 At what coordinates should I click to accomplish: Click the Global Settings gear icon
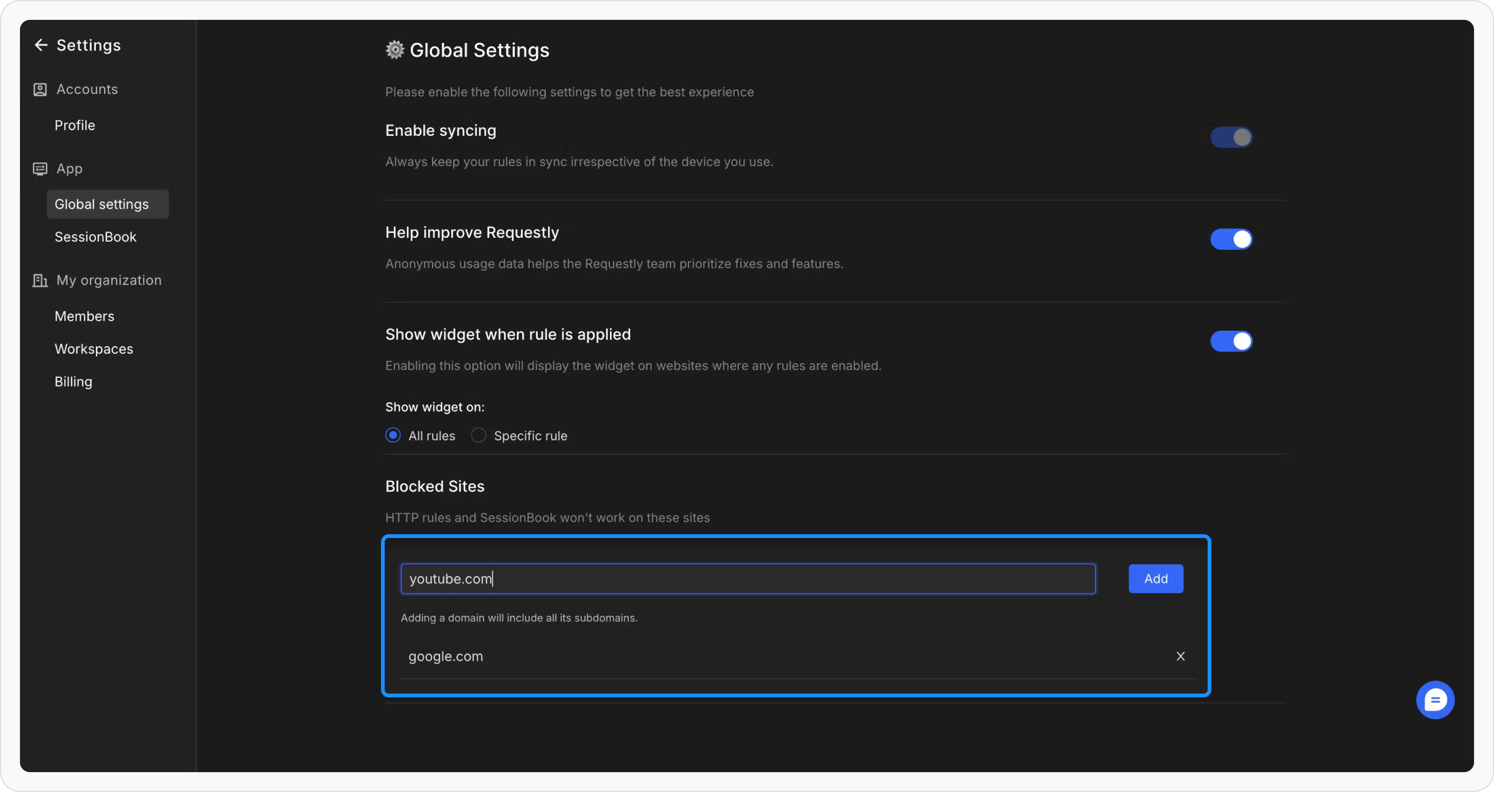pos(395,50)
